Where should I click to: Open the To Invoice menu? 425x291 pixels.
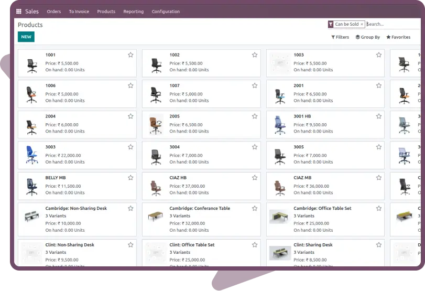[x=79, y=12]
